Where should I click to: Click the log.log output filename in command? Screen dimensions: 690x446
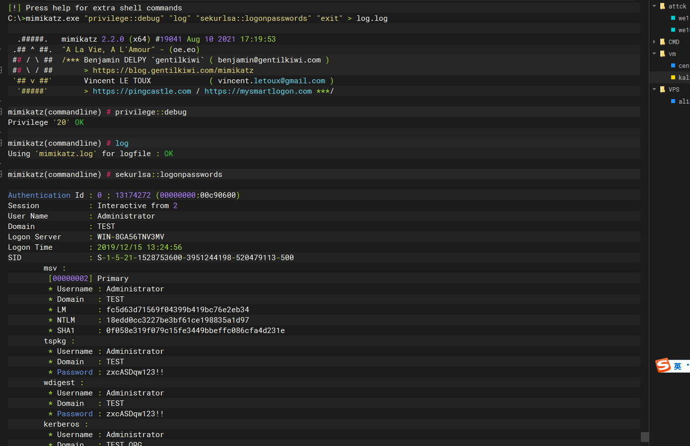[x=372, y=18]
